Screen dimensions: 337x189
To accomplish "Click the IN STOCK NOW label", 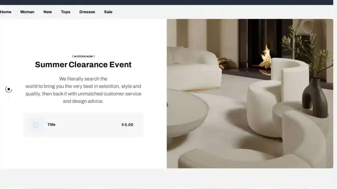I will tap(83, 56).
